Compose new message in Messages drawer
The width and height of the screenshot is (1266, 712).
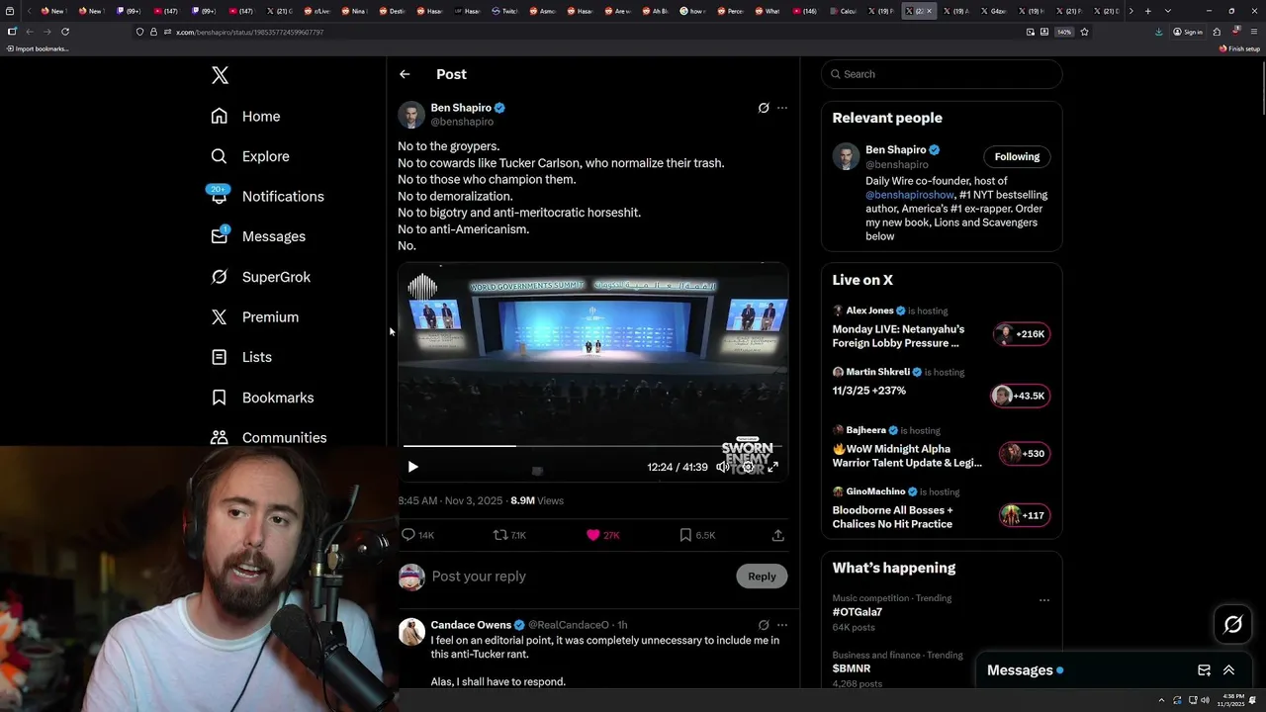coord(1204,670)
